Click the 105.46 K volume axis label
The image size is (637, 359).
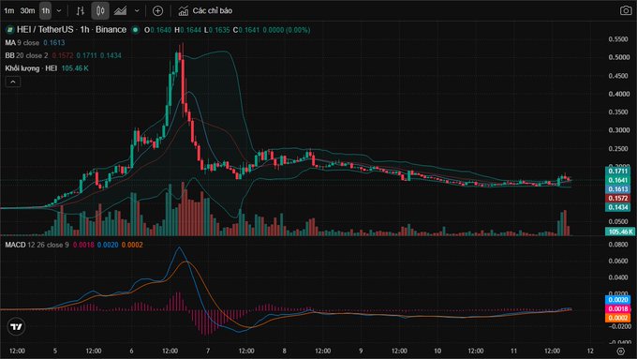pos(620,232)
